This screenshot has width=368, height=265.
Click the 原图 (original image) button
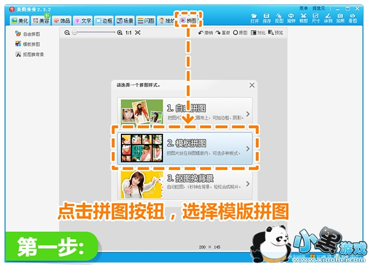240,33
